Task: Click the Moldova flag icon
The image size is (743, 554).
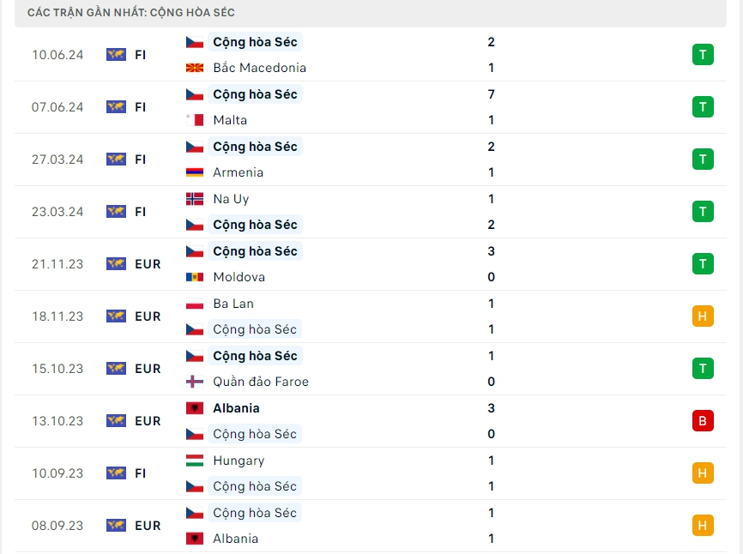Action: point(195,277)
